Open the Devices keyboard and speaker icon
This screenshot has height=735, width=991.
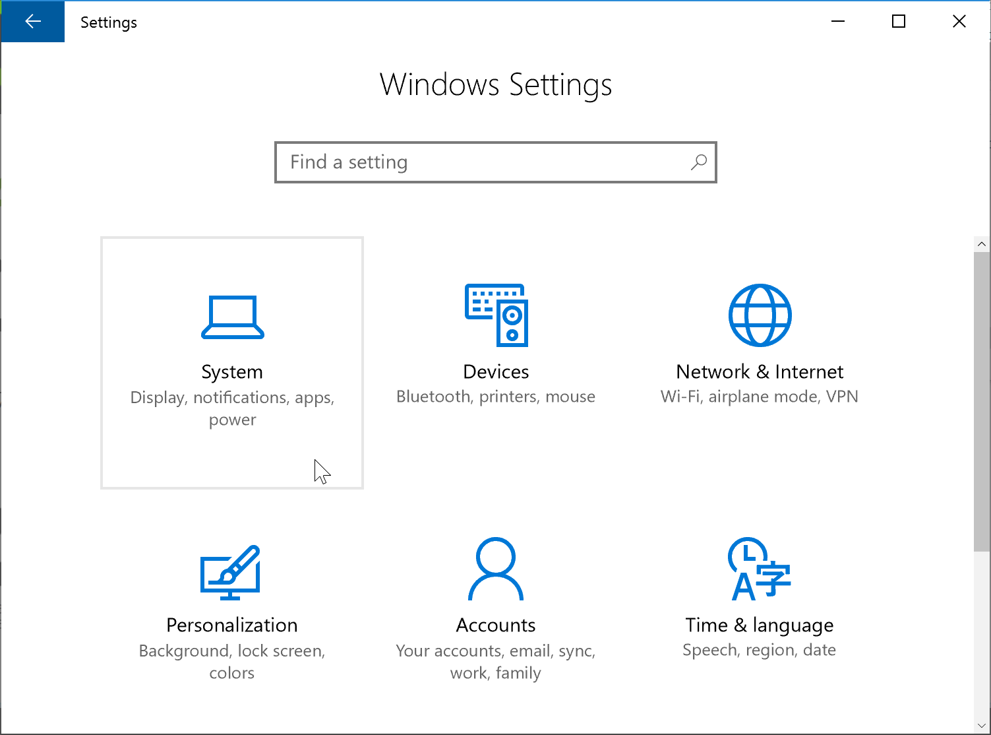point(496,315)
